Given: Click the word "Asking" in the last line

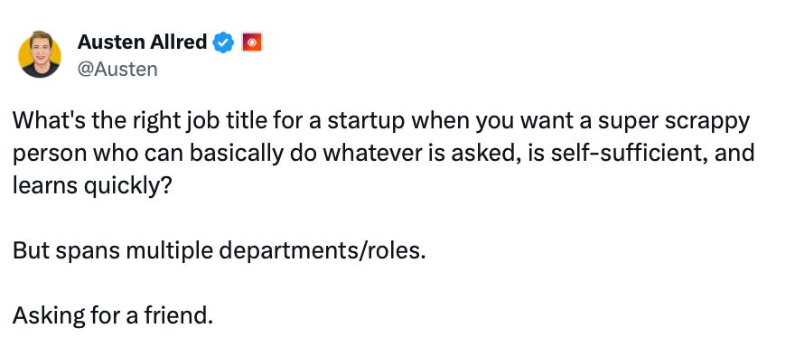Looking at the screenshot, I should coord(49,316).
